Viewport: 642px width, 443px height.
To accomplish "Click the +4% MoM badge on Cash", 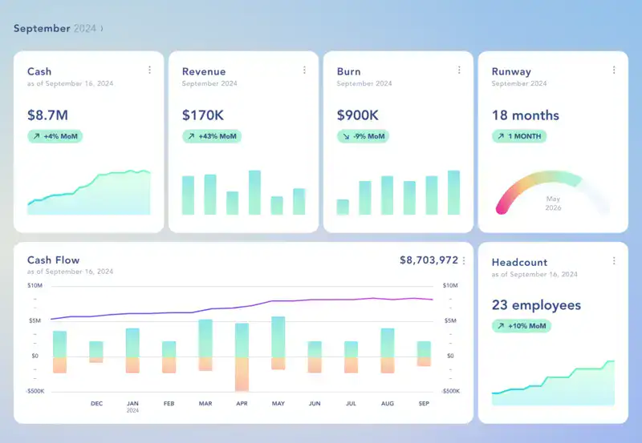I will (55, 136).
